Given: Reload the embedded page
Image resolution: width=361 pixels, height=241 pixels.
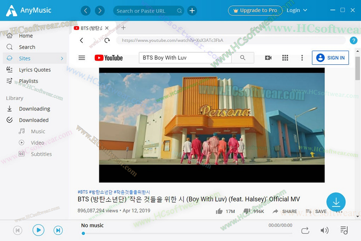Looking at the screenshot, I should pos(107,40).
